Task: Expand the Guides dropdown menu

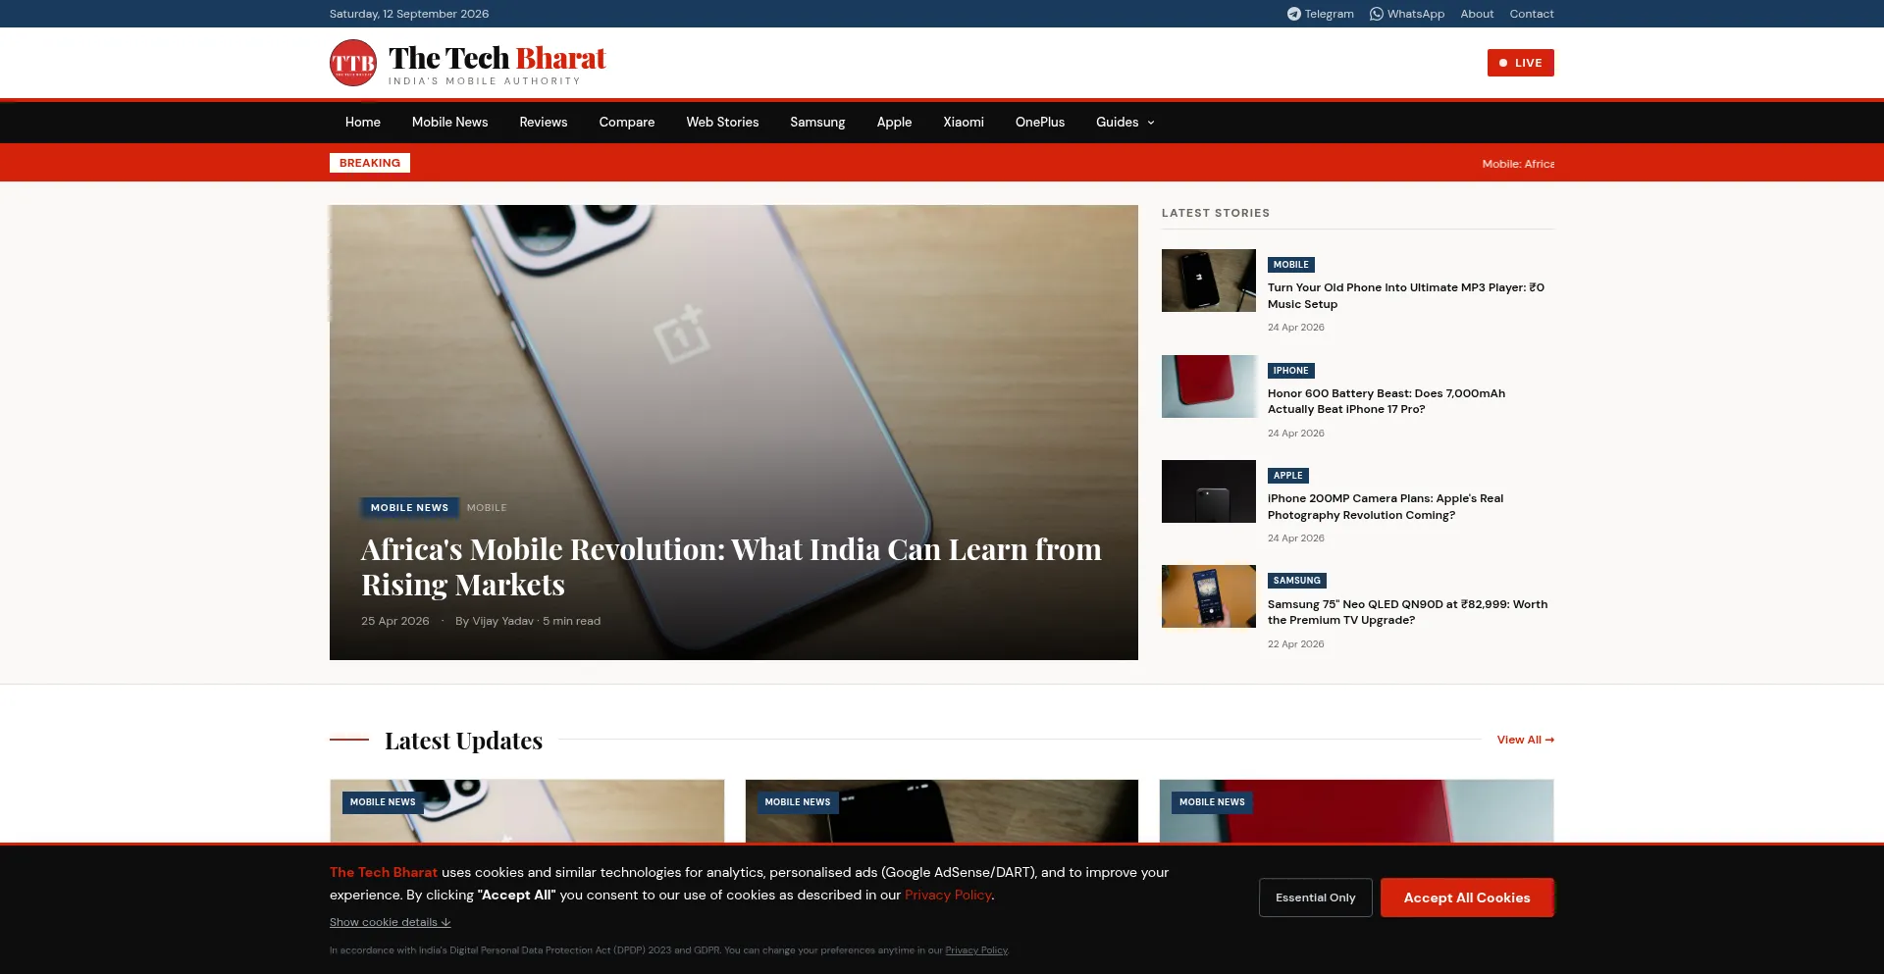Action: tap(1125, 123)
